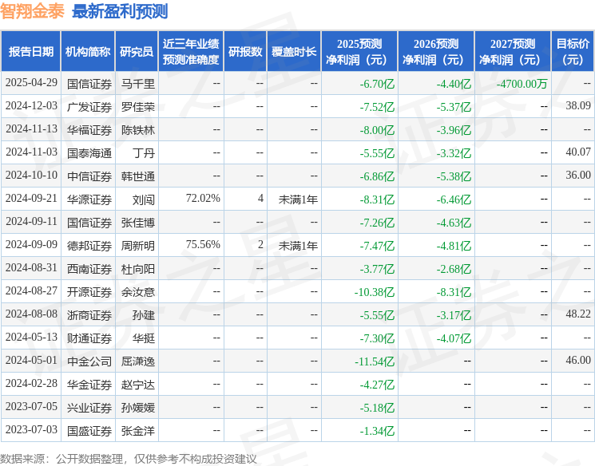This screenshot has width=595, height=466.
Task: Select researcher 罗佳荣
Action: click(x=137, y=107)
